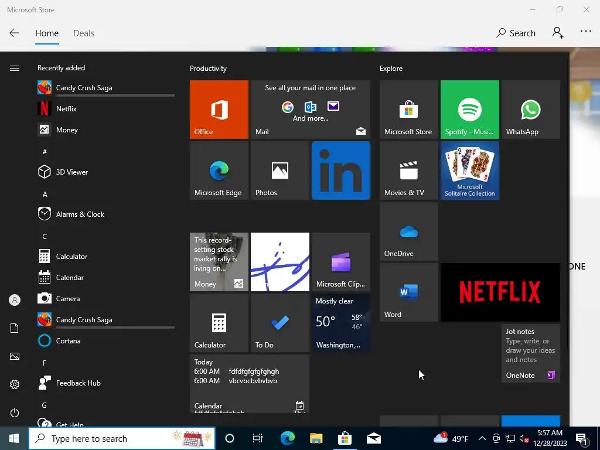Open Money from Recently added list
Viewport: 600px width, 450px height.
pos(106,129)
